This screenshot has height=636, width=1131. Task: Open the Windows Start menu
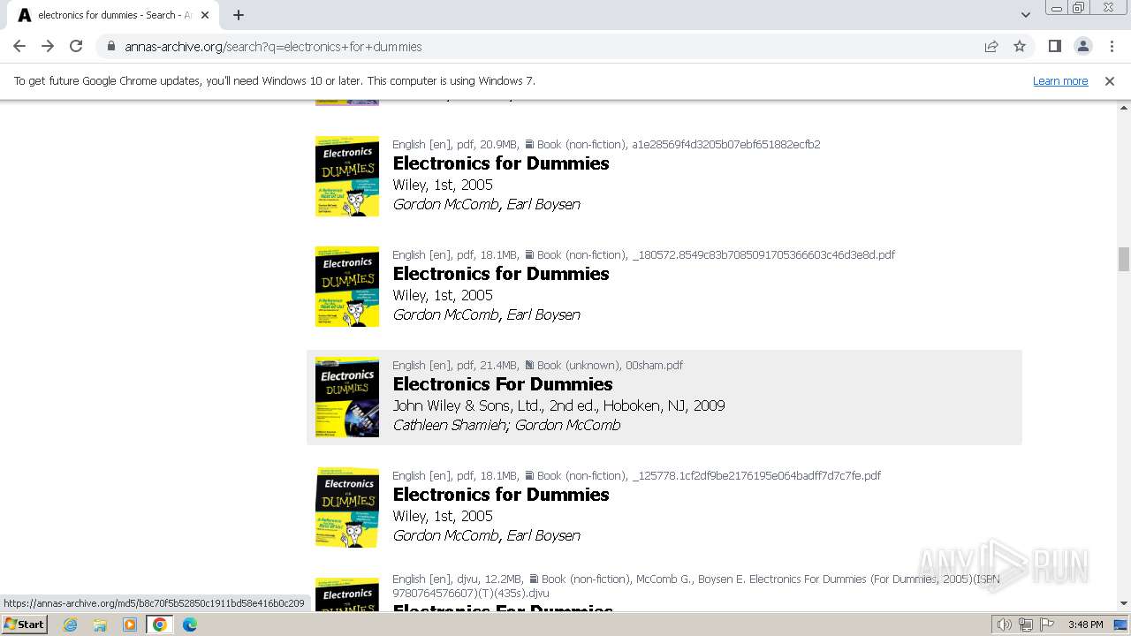pos(25,624)
